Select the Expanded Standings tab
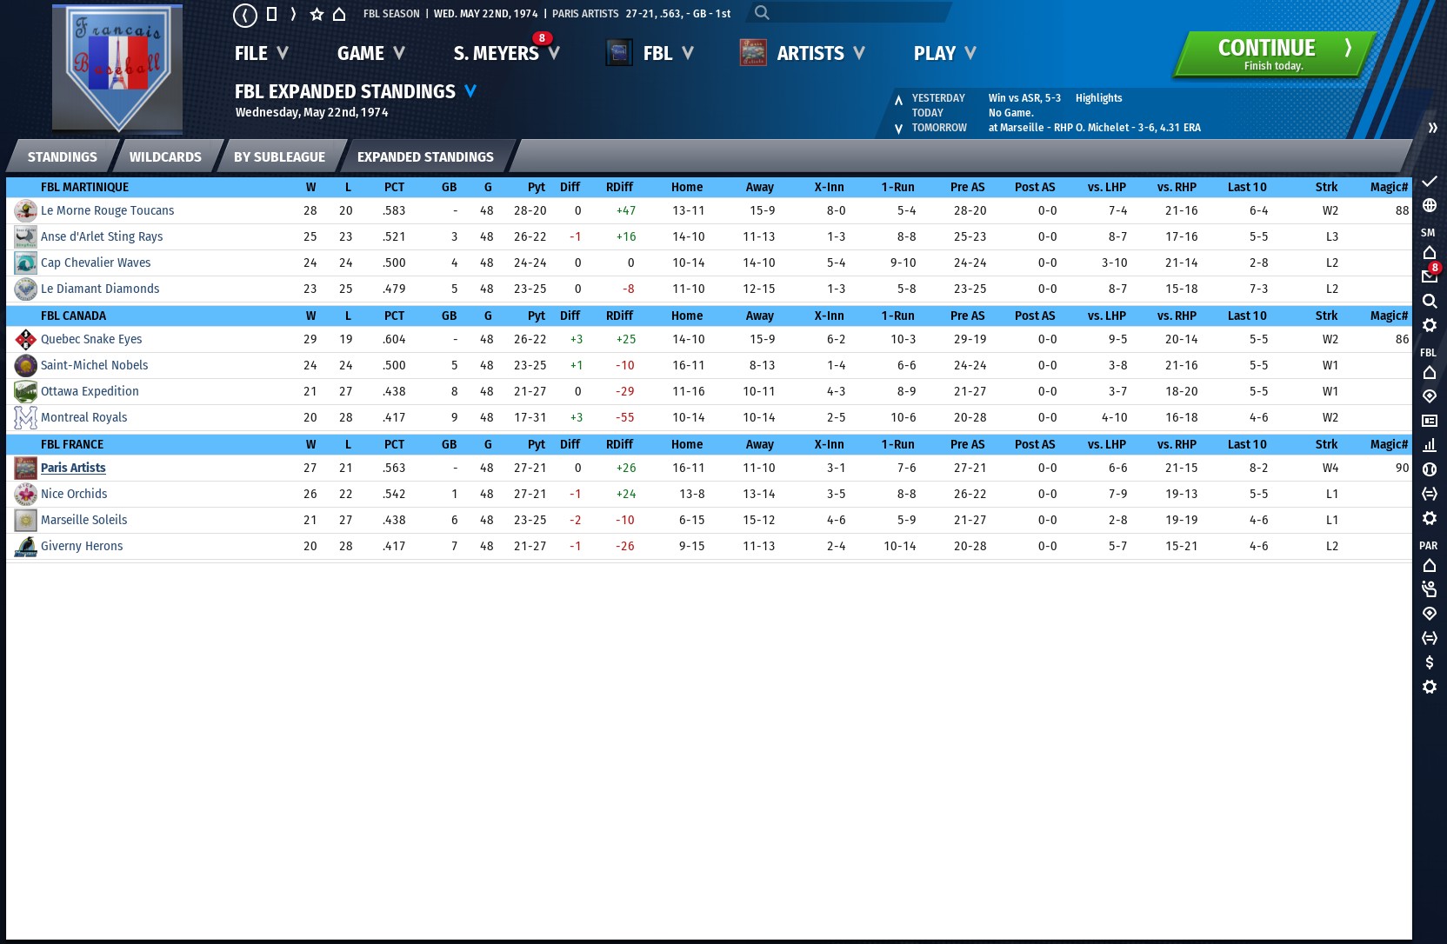The height and width of the screenshot is (944, 1447). 425,156
